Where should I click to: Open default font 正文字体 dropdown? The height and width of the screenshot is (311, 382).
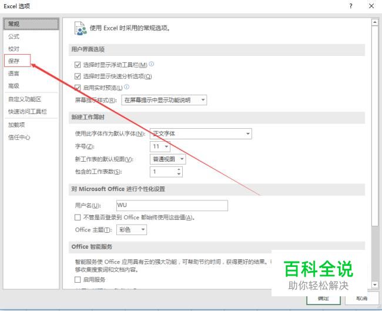click(x=201, y=133)
